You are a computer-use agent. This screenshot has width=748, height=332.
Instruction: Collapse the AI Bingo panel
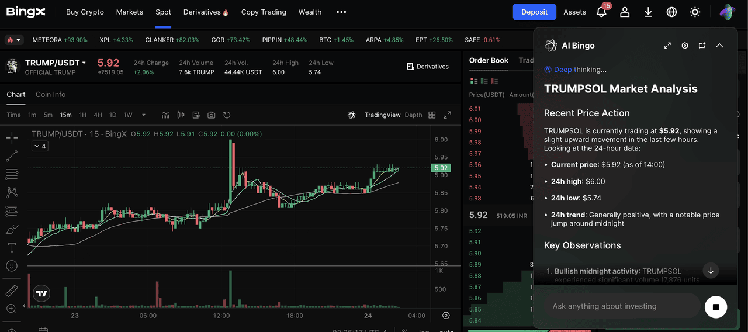(x=719, y=46)
